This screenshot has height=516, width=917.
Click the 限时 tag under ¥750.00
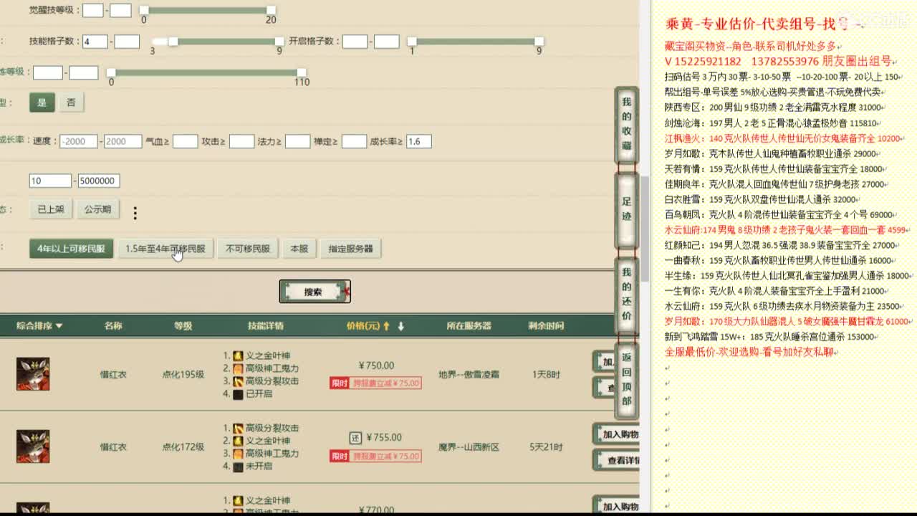339,383
